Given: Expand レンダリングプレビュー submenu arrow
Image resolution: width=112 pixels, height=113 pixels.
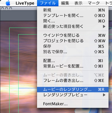Looking at the screenshot, I should (104, 95).
